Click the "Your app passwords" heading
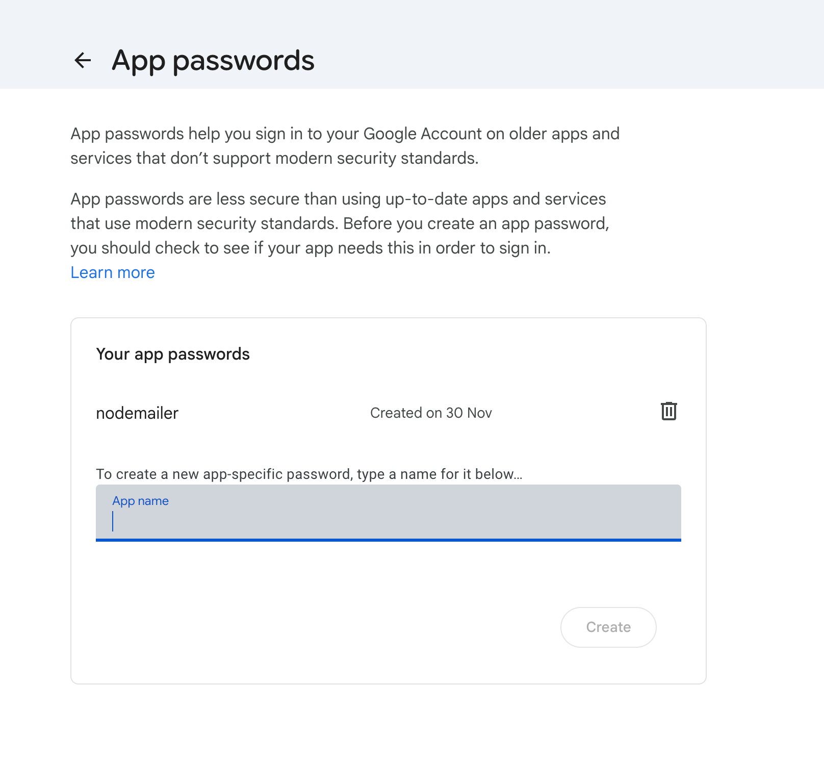This screenshot has width=824, height=761. point(173,354)
